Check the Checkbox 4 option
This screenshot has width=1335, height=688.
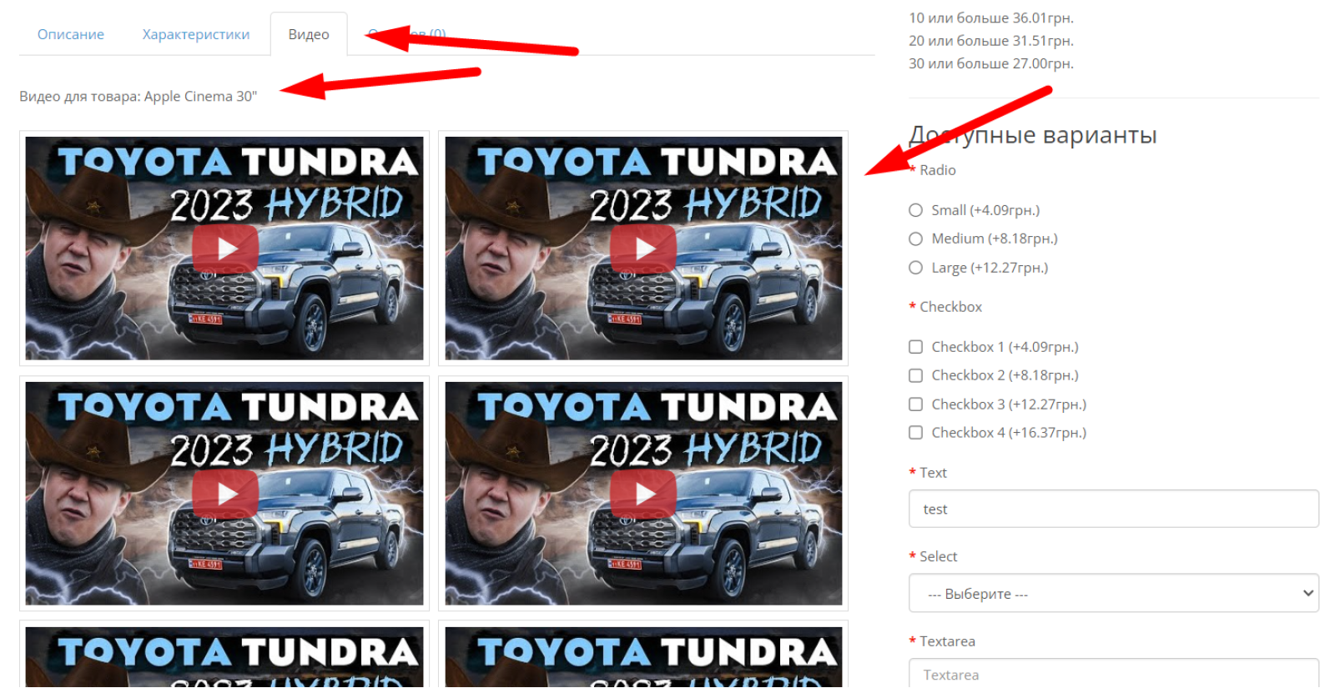click(915, 433)
